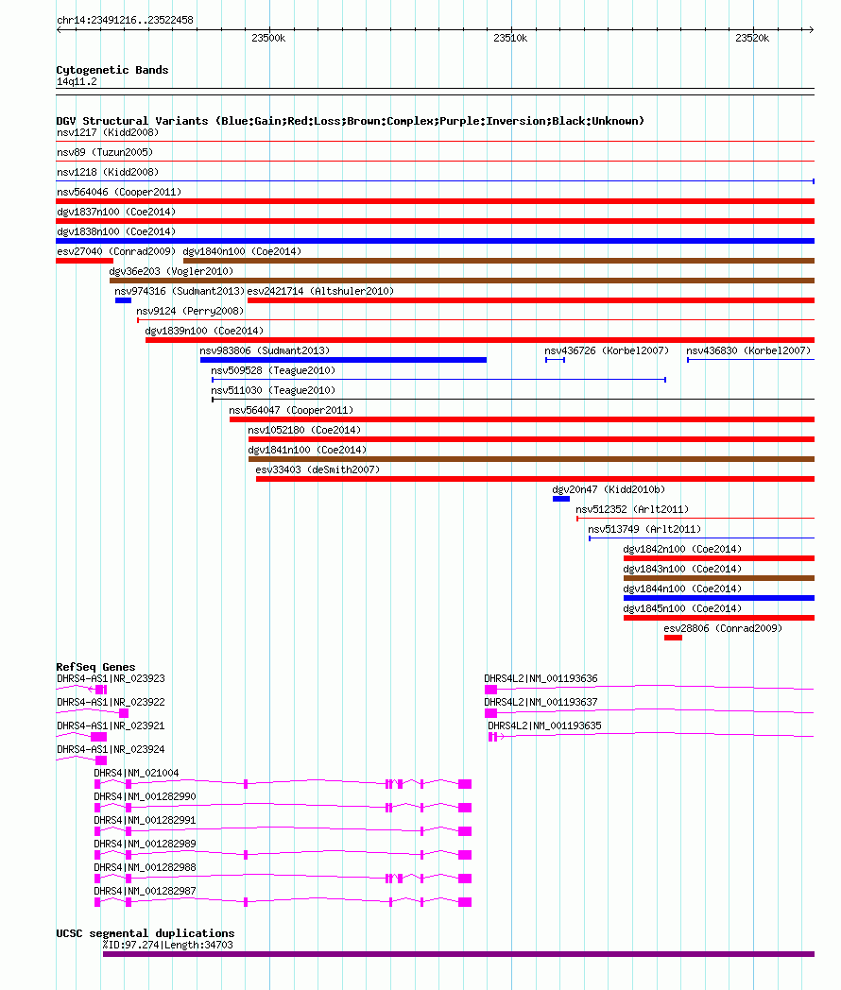Click the purple segmental duplication bar
The image size is (841, 990).
[x=458, y=954]
